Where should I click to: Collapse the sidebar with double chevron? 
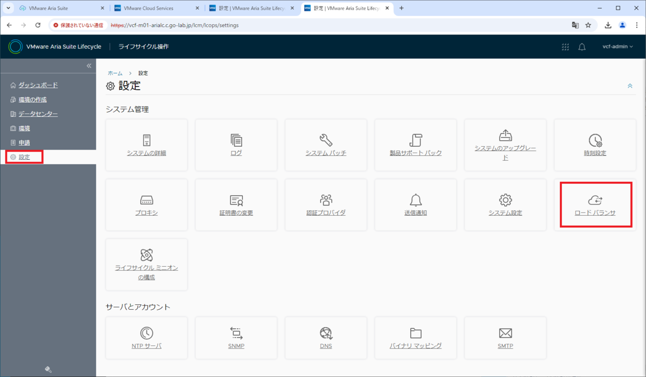(89, 66)
